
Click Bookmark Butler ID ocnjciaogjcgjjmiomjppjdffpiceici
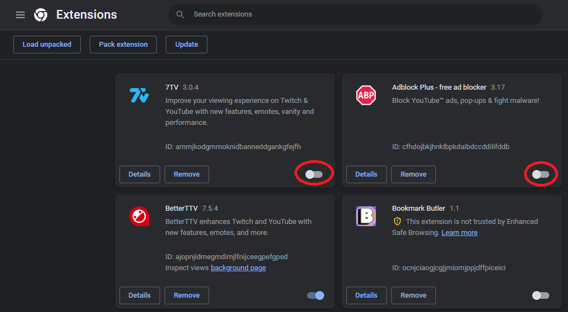click(x=449, y=268)
